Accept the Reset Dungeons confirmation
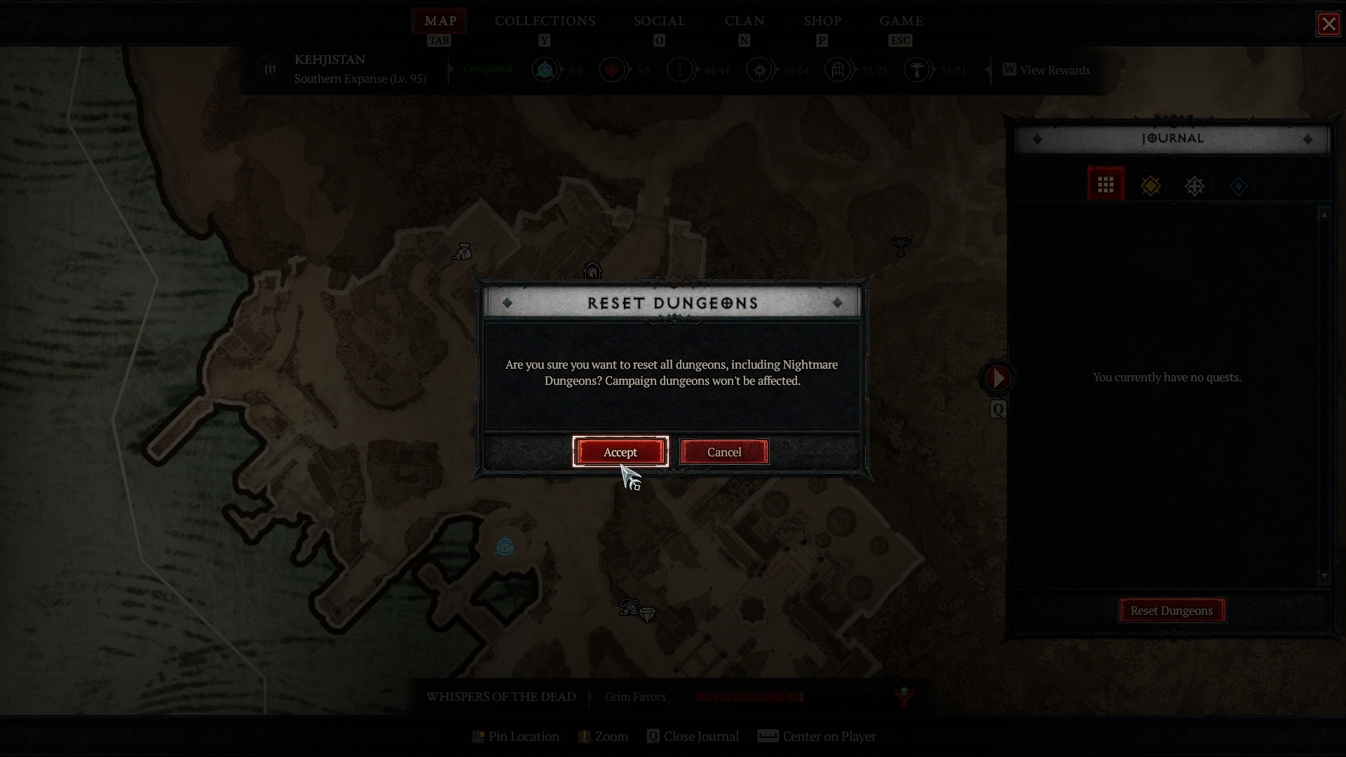 click(x=620, y=452)
